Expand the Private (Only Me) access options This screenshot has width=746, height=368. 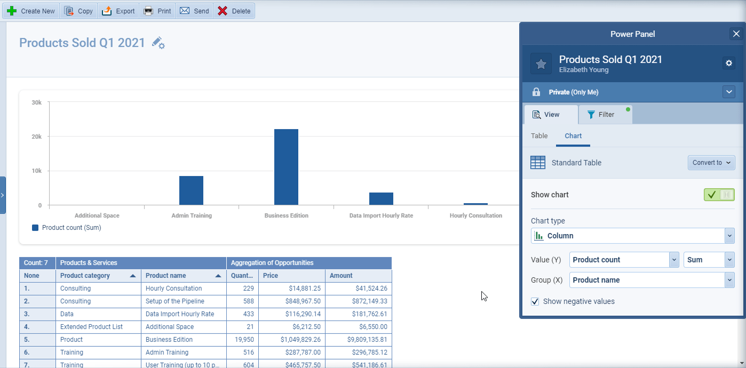(x=729, y=92)
